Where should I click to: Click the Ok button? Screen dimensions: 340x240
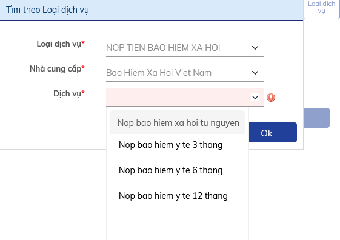273,133
